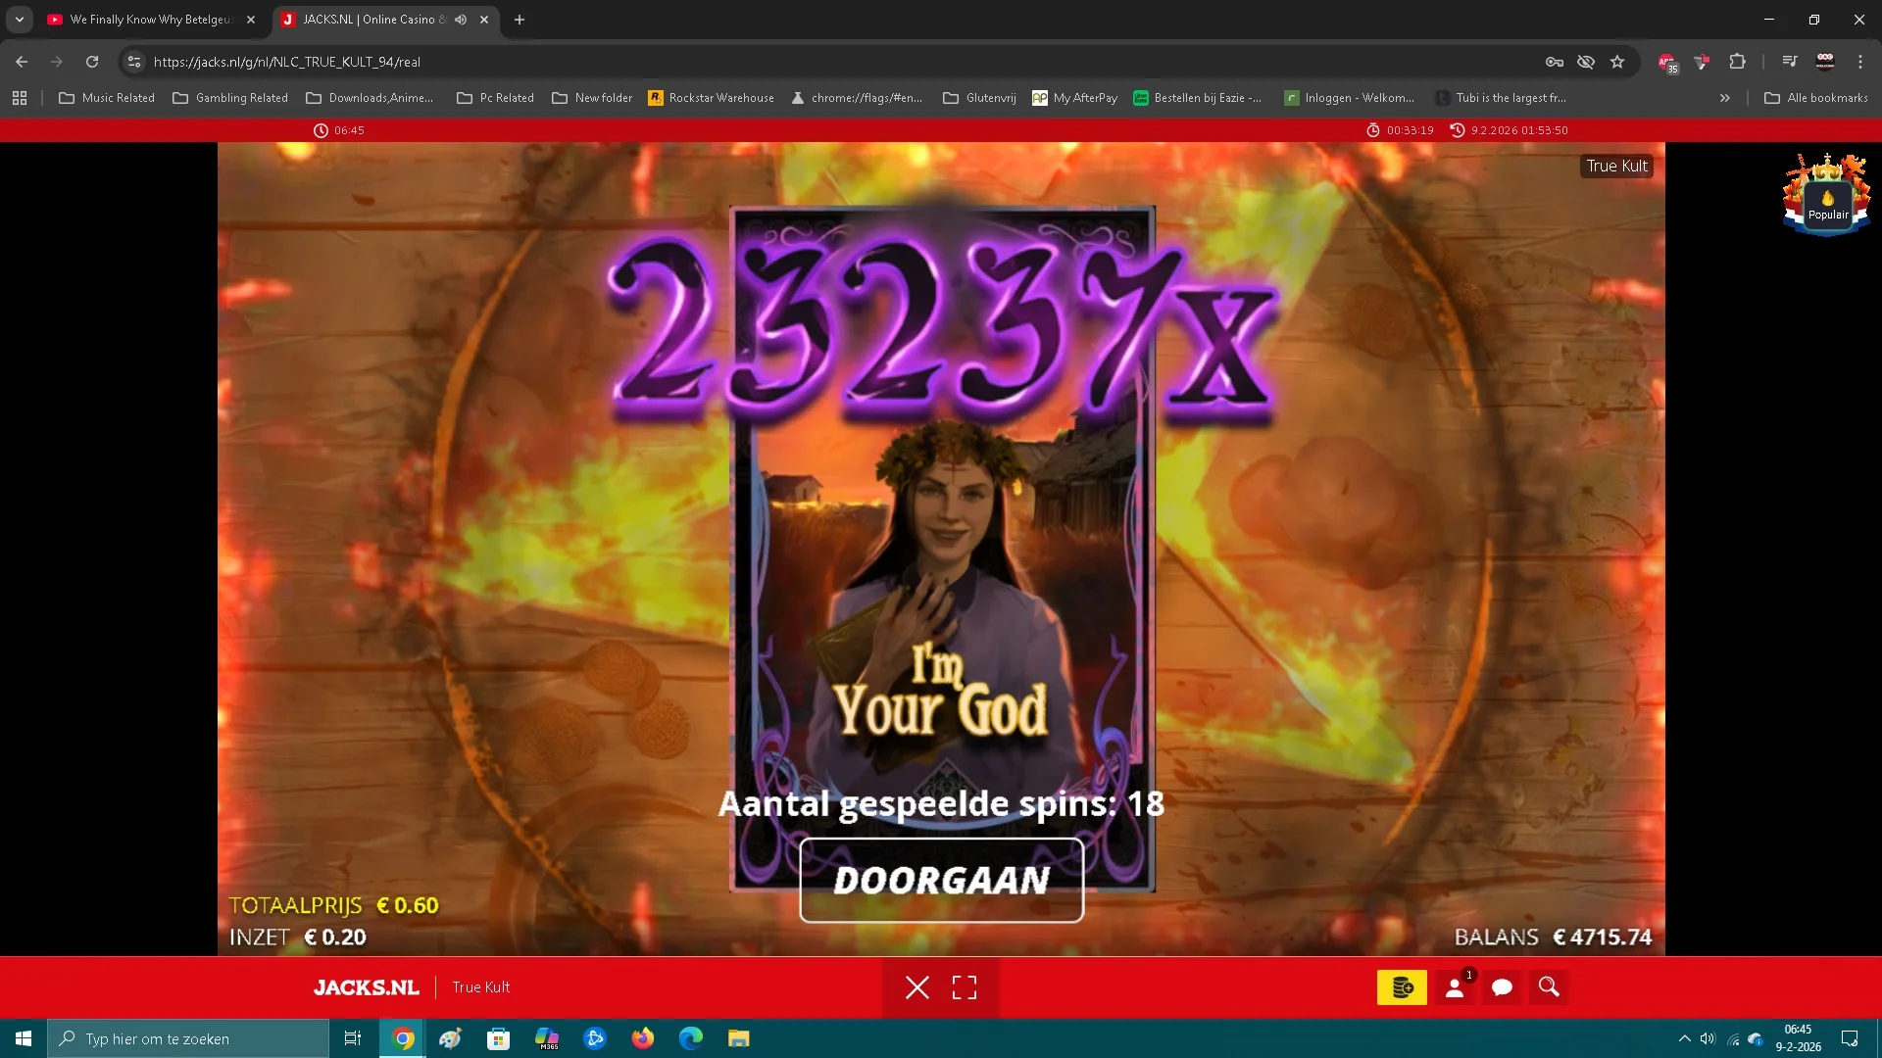
Task: Click the True Kult game title label
Action: 1616,167
